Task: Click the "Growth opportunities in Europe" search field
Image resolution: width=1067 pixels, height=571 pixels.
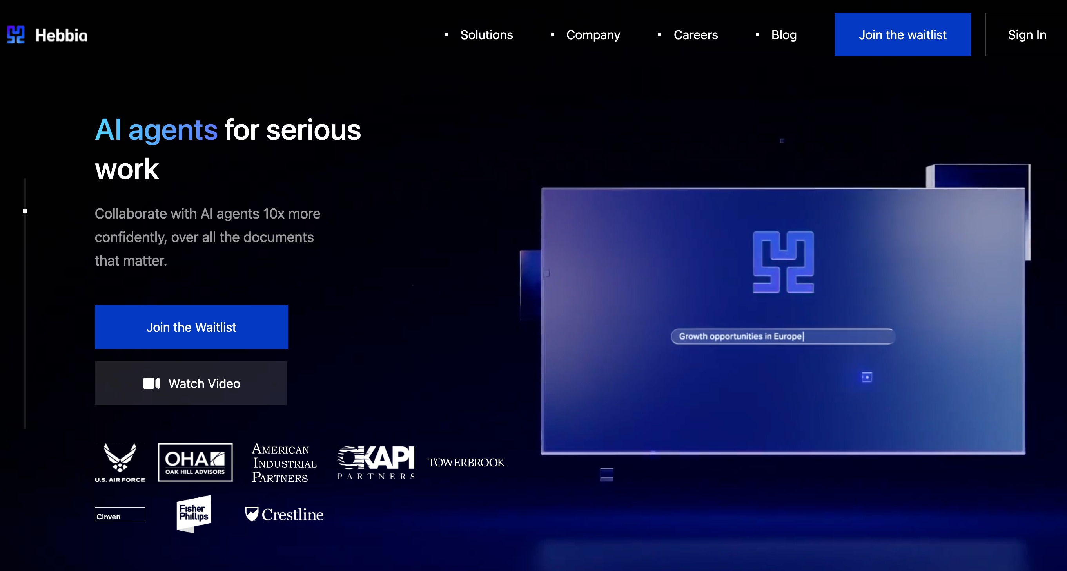Action: coord(782,336)
